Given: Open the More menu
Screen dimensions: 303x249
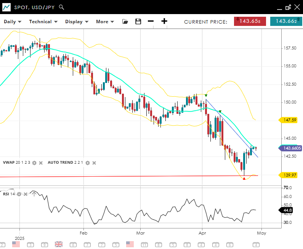Looking at the screenshot, I should tap(105, 22).
